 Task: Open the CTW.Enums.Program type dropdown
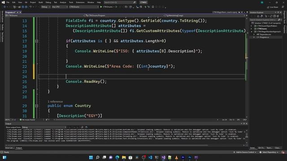pyautogui.click(x=125, y=16)
